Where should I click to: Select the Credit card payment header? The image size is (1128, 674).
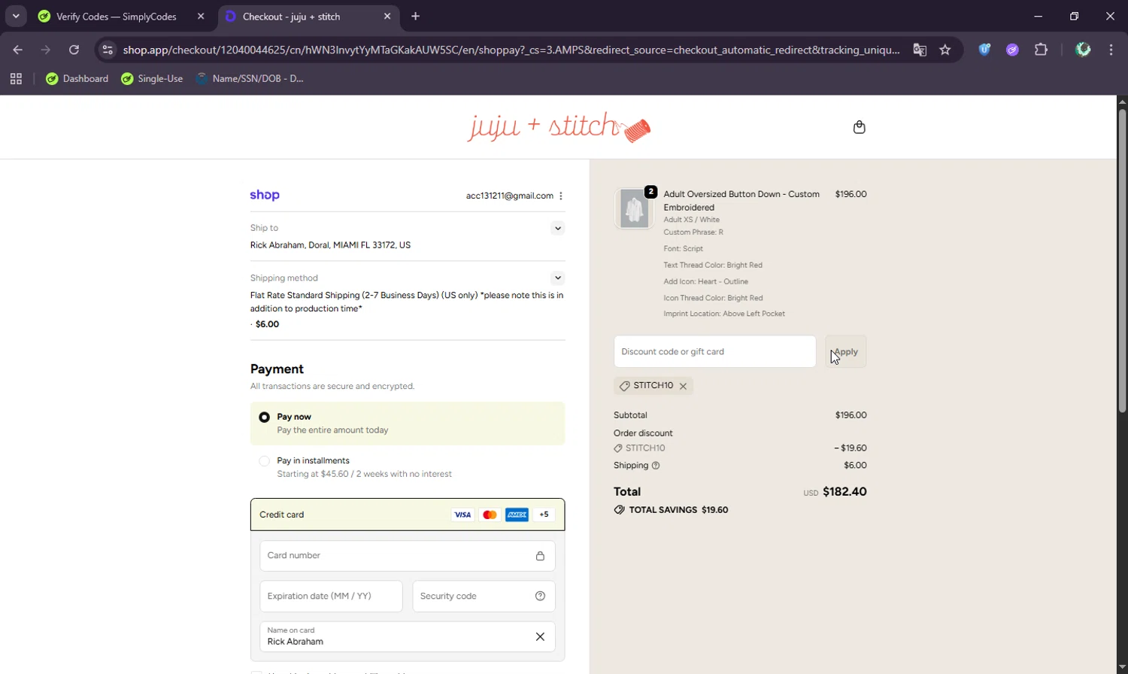(x=408, y=515)
